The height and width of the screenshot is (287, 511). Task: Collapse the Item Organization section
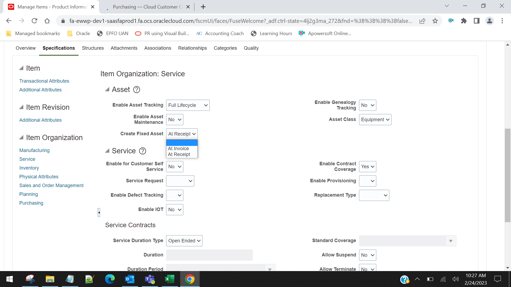[x=22, y=137]
